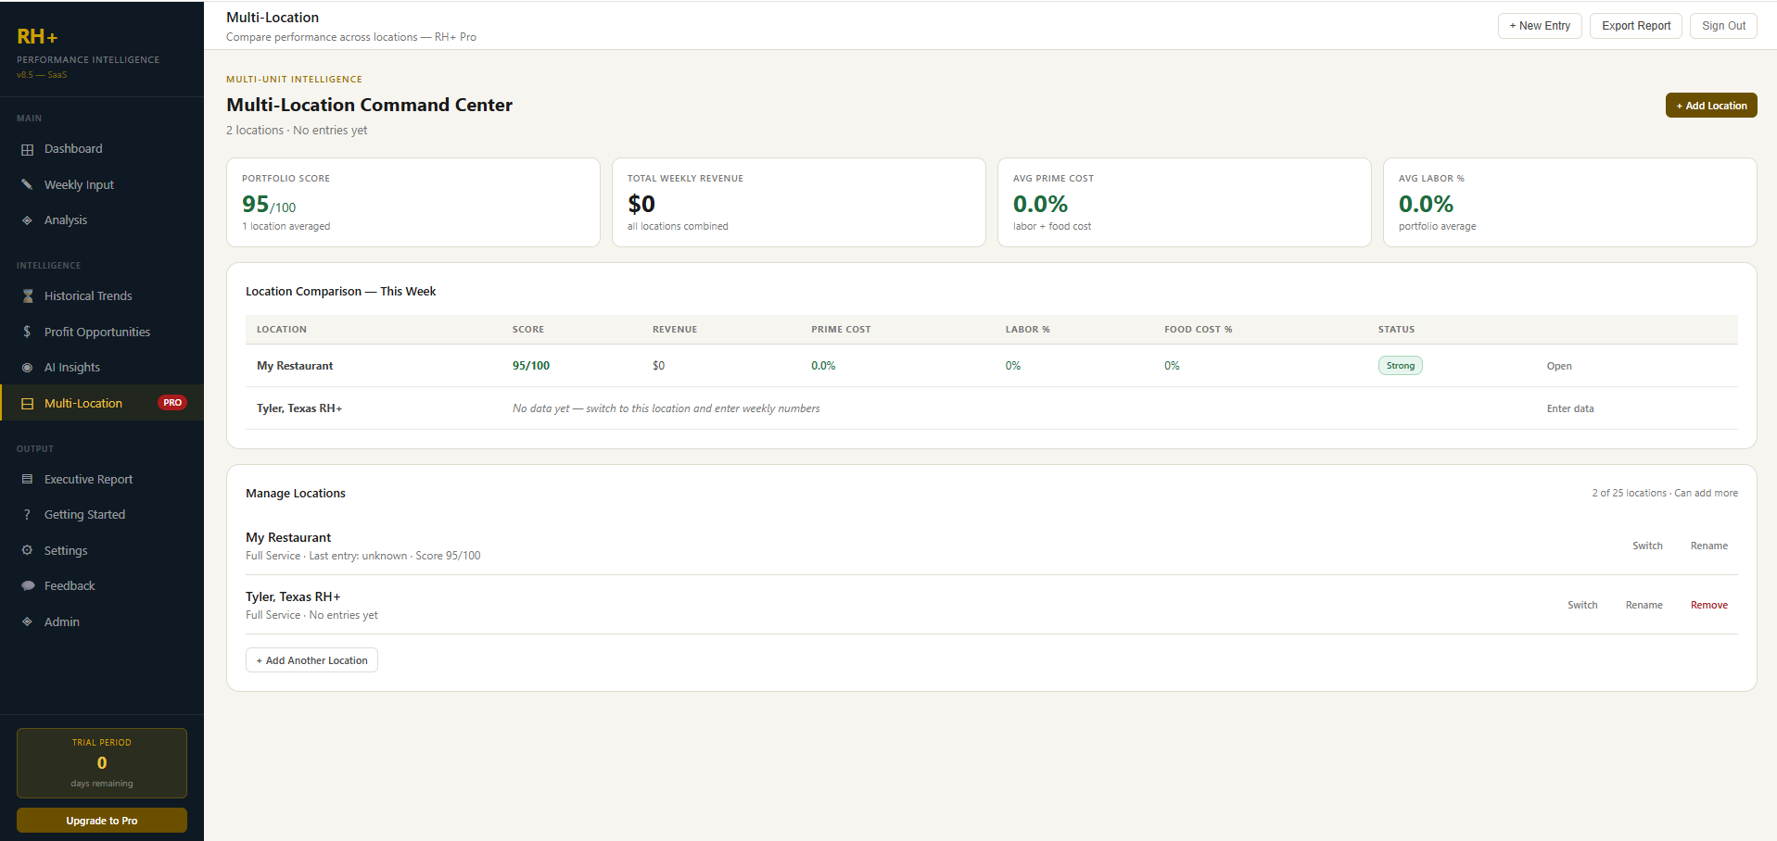Viewport: 1777px width, 841px height.
Task: Click the Weekly Input pencil icon
Action: (27, 184)
